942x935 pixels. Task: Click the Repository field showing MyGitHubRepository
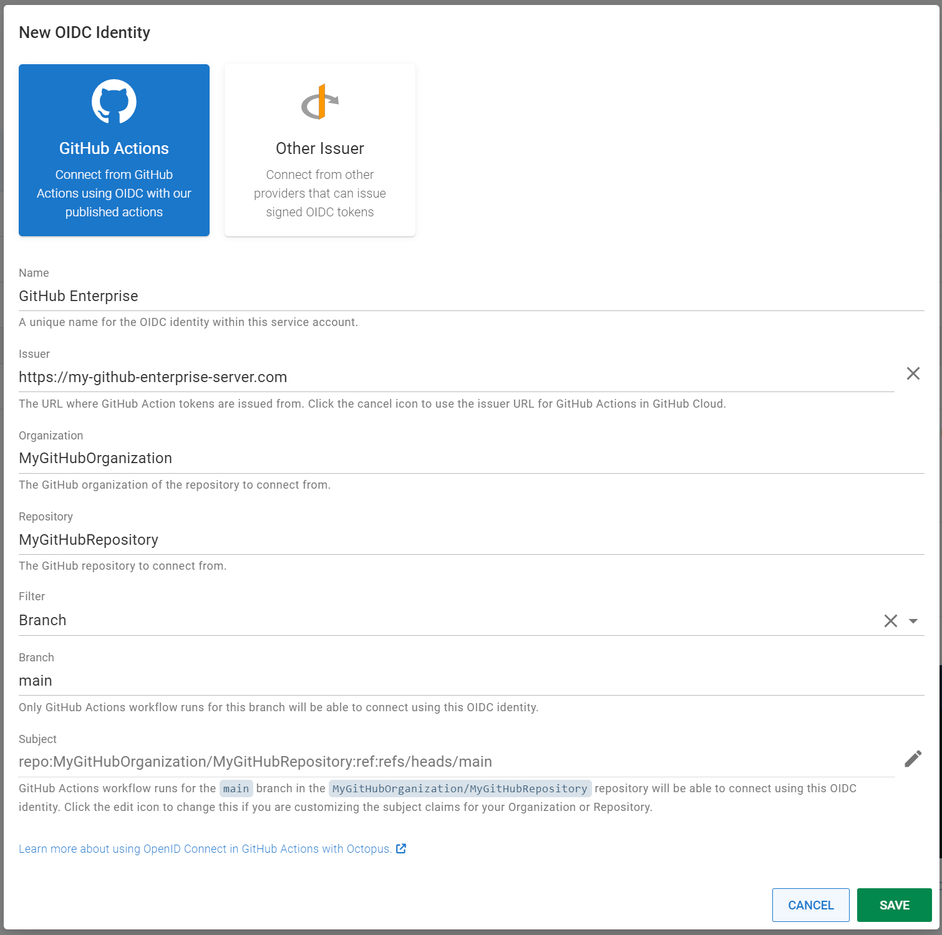(250, 540)
